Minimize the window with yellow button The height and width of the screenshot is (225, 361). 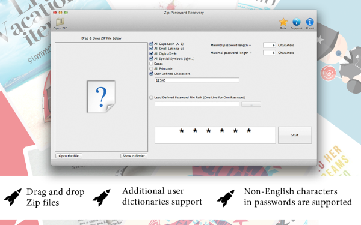(60, 13)
